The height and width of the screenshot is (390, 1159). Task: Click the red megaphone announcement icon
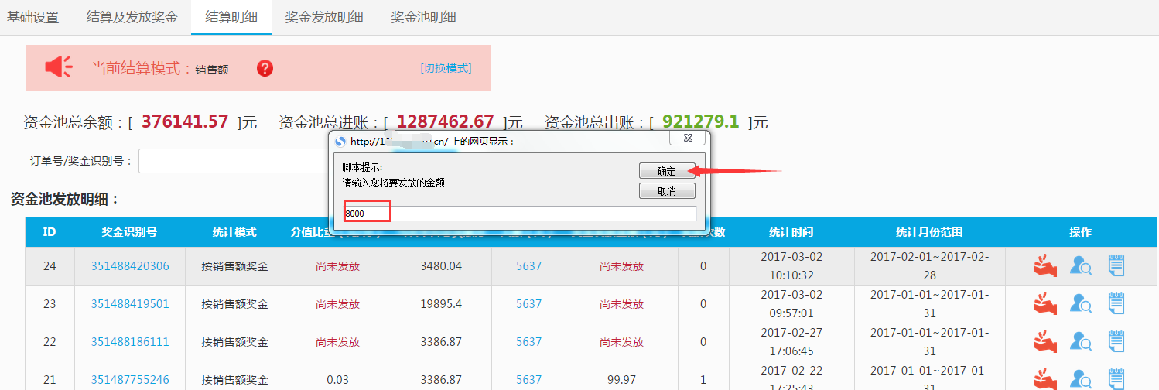59,67
